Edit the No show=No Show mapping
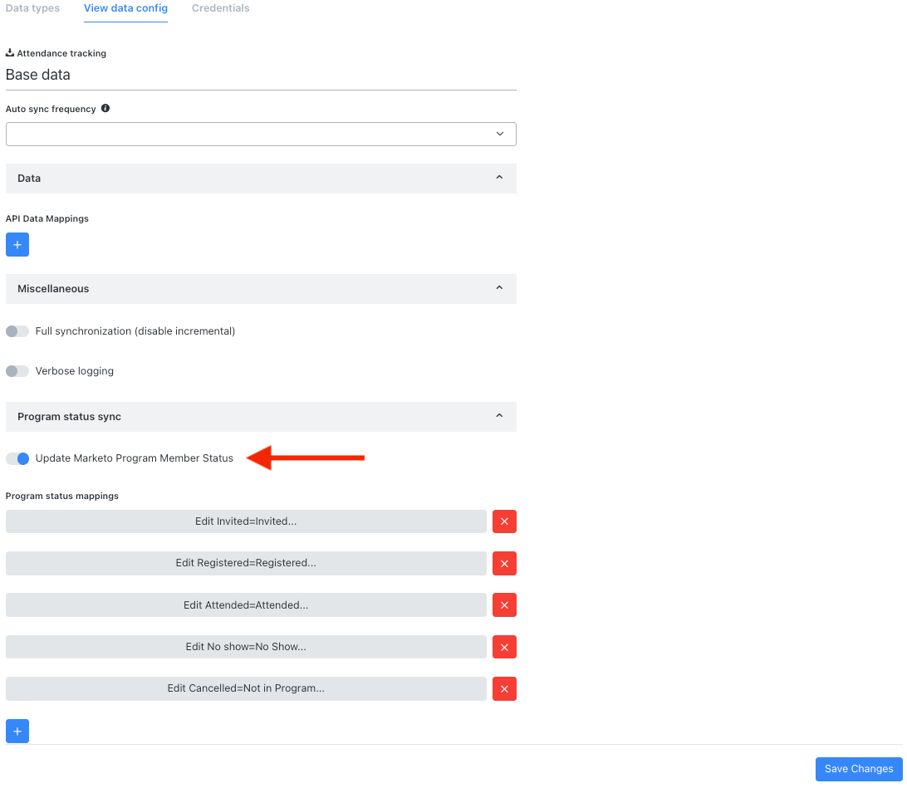The width and height of the screenshot is (907, 788). click(246, 647)
